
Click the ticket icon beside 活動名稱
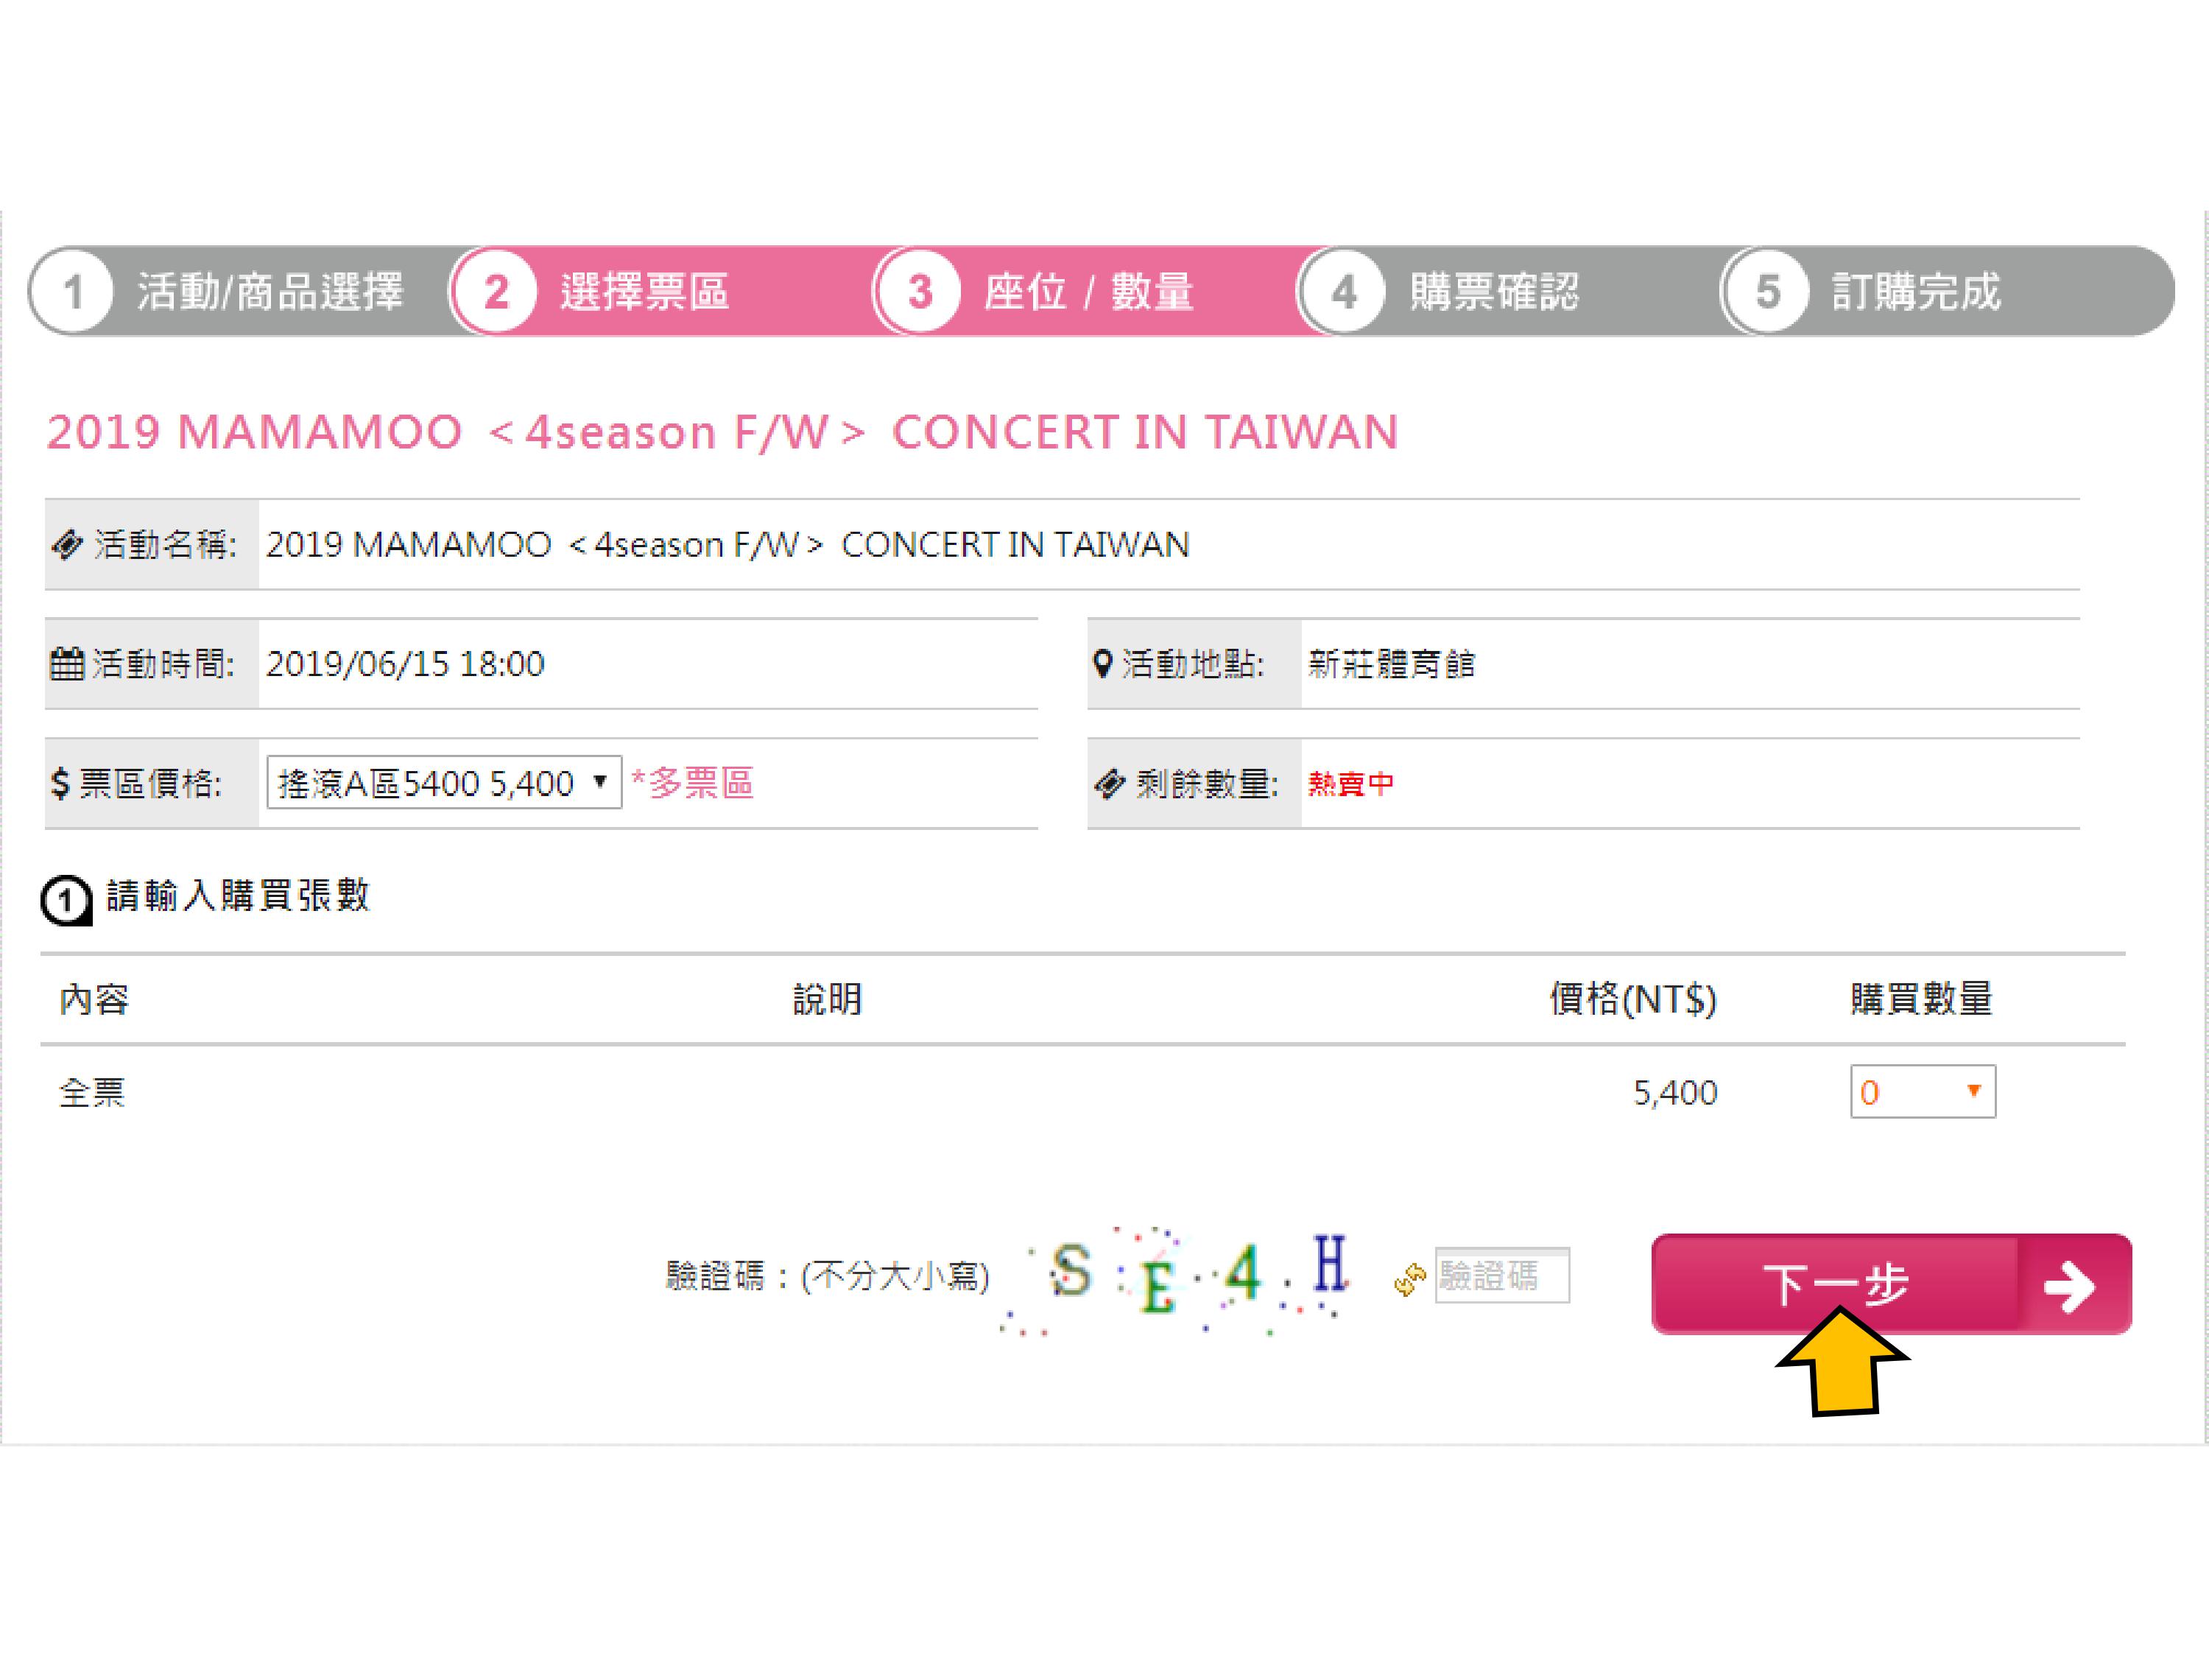point(67,546)
